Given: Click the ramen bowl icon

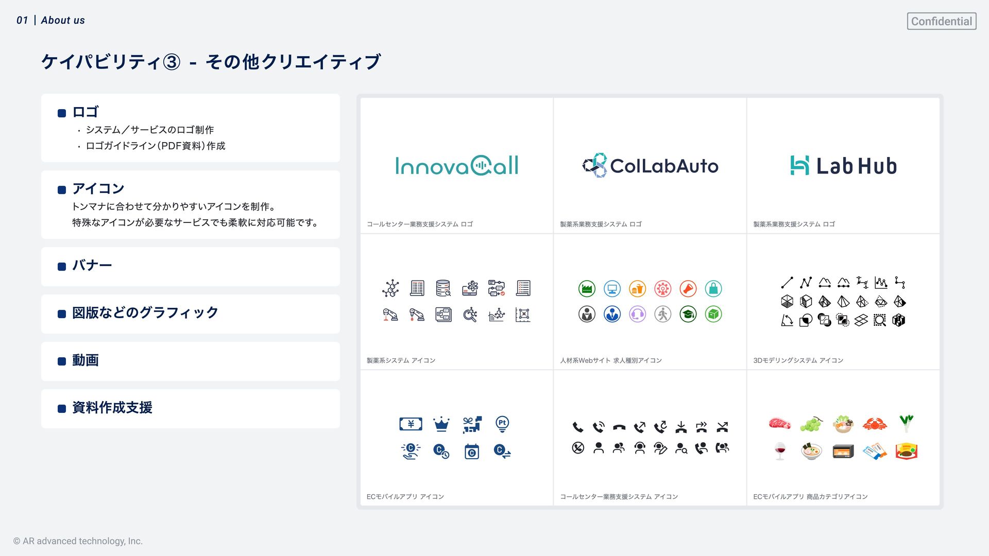Looking at the screenshot, I should coord(811,451).
